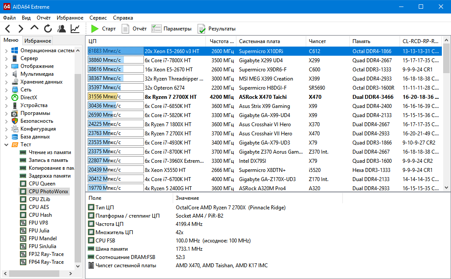Switch to the Меню tab
Screen dimensions: 451x279
(11, 40)
